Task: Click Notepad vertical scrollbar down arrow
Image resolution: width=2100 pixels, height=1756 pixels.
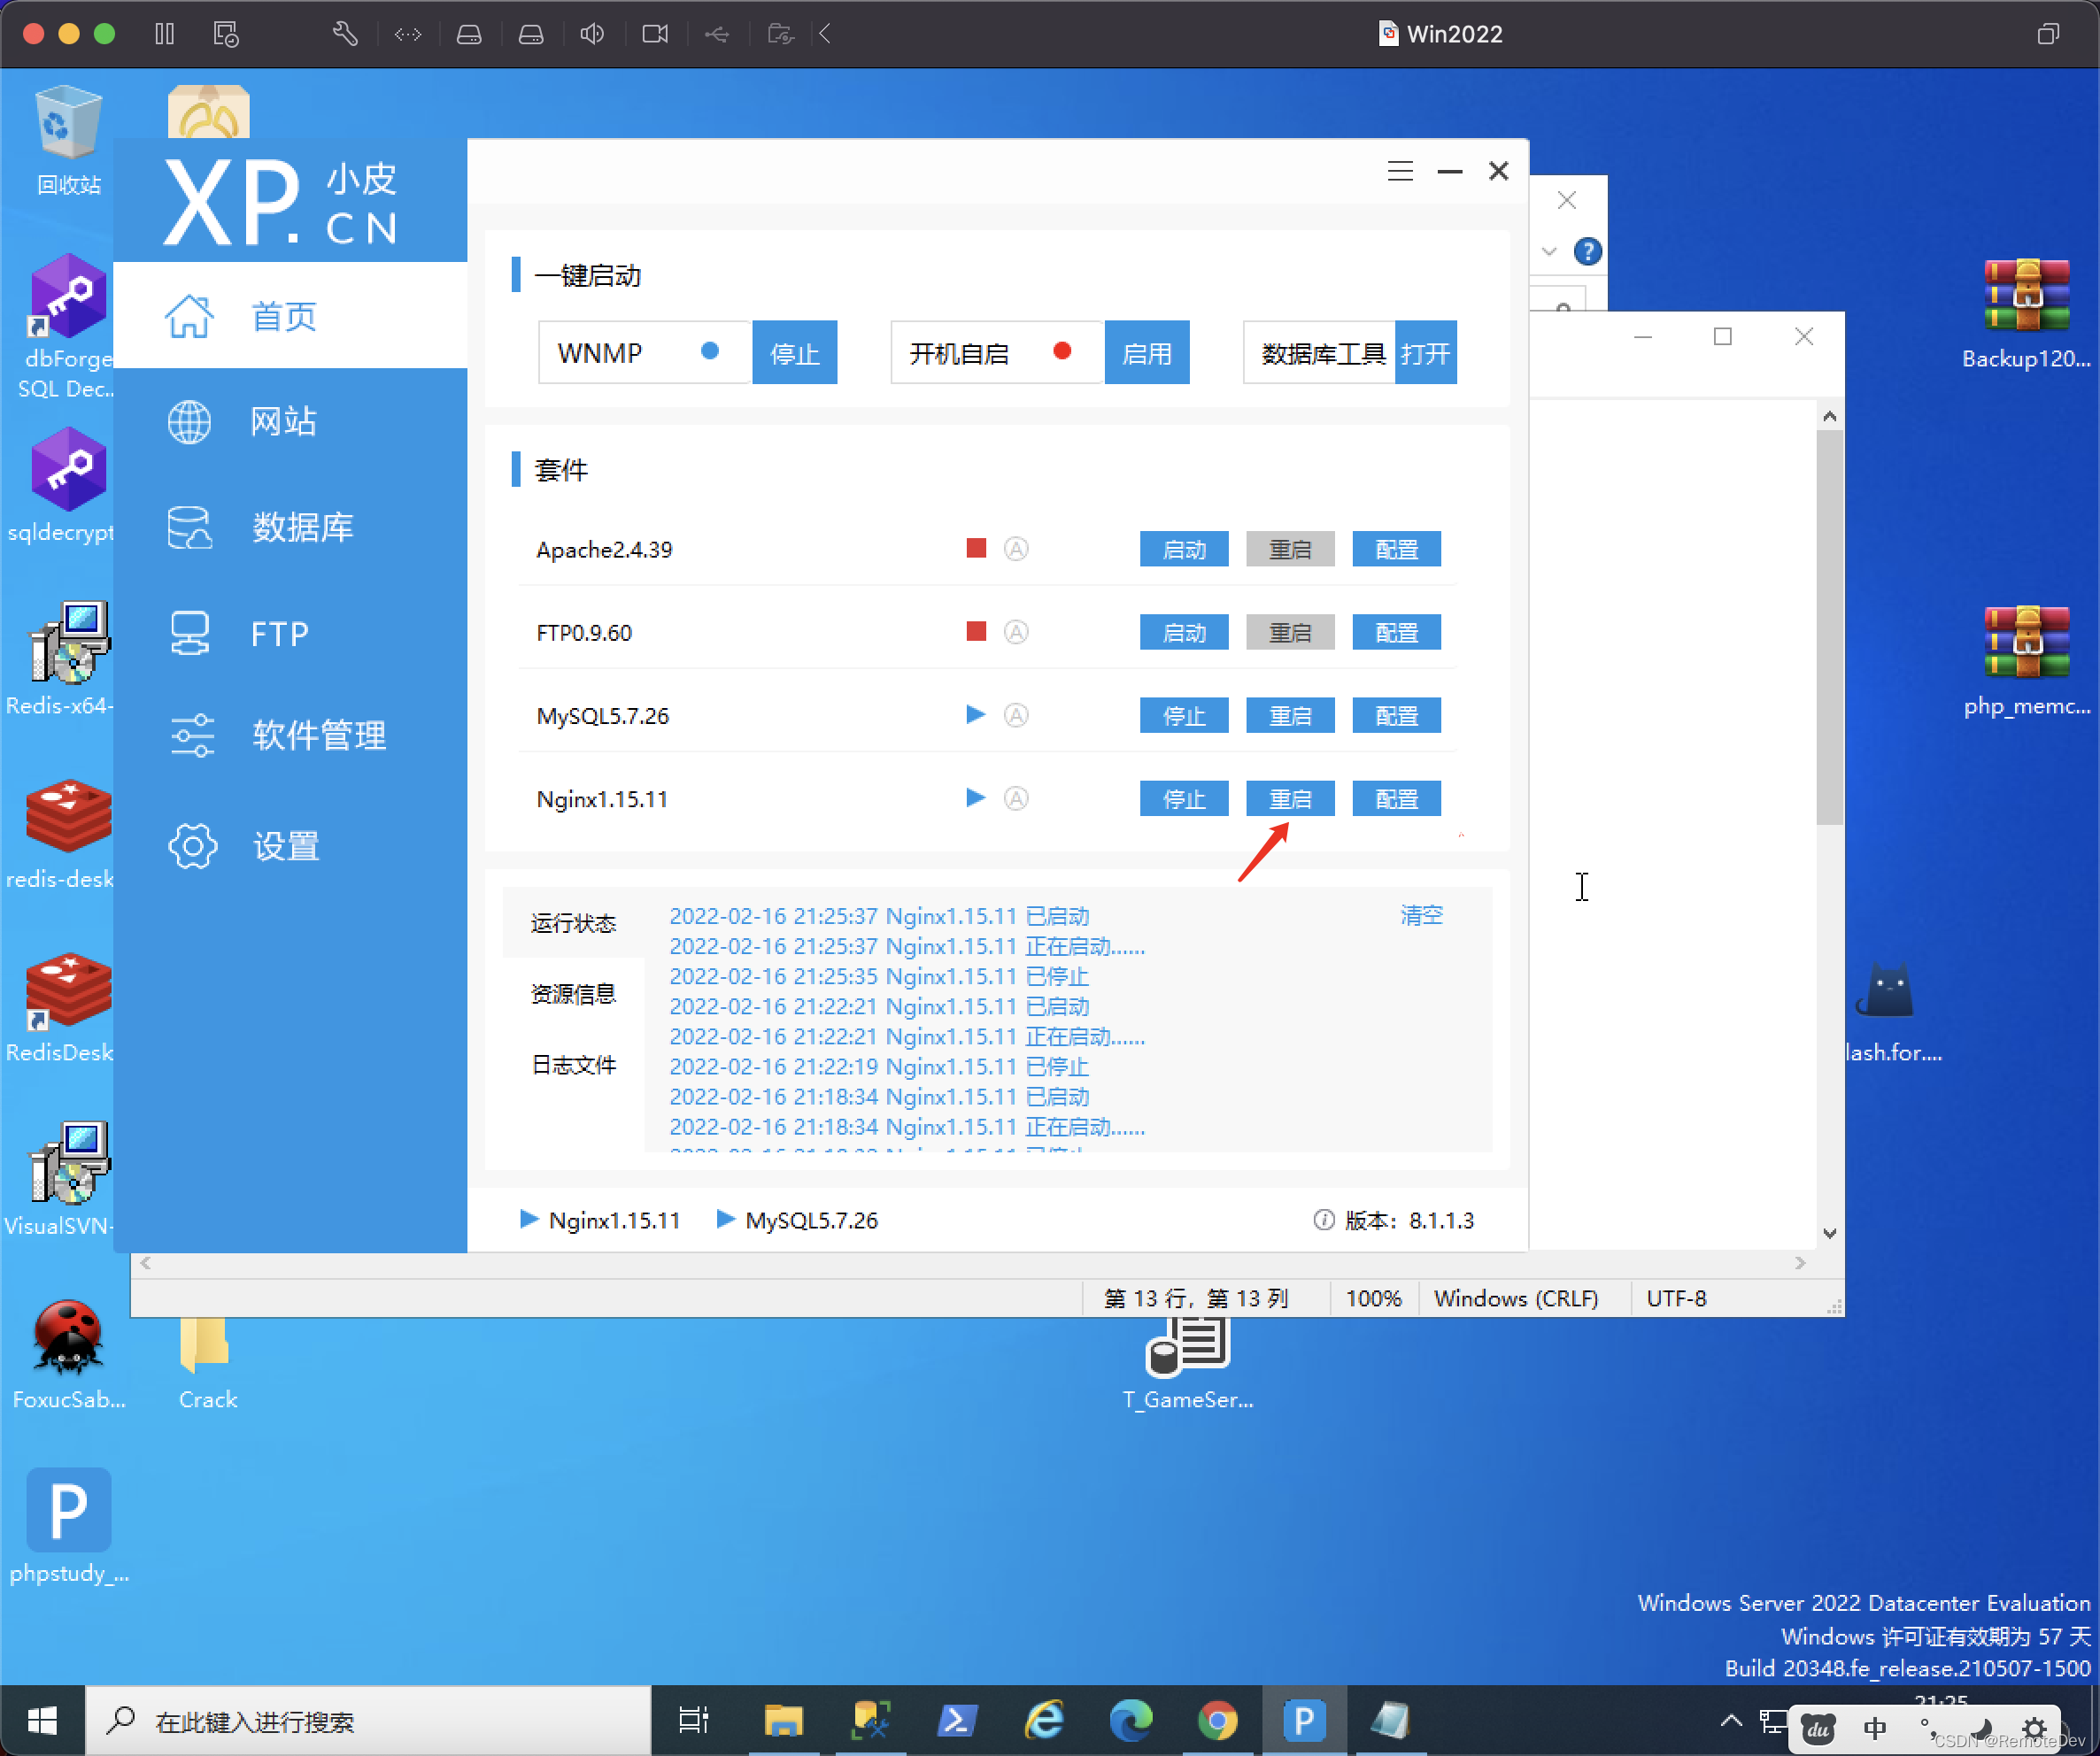Action: (x=1829, y=1233)
